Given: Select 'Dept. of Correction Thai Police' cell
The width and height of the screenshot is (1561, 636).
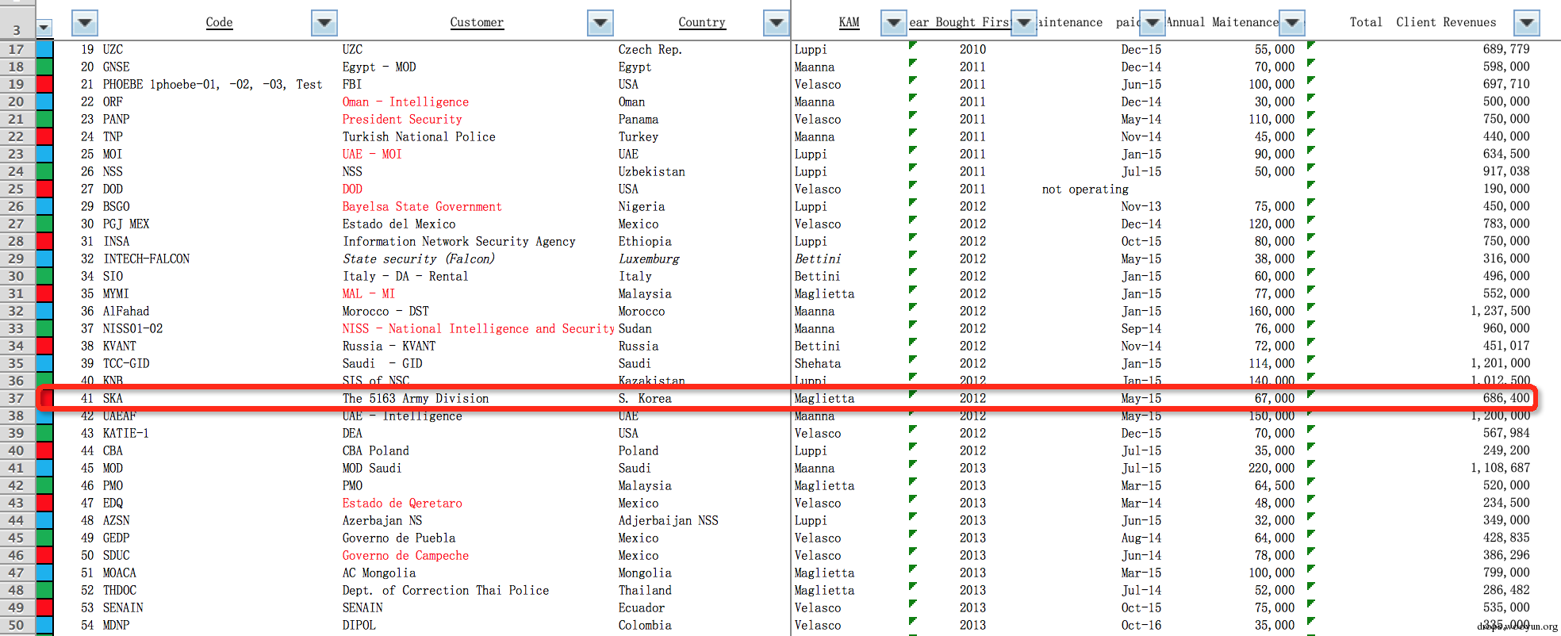Looking at the screenshot, I should pos(446,590).
